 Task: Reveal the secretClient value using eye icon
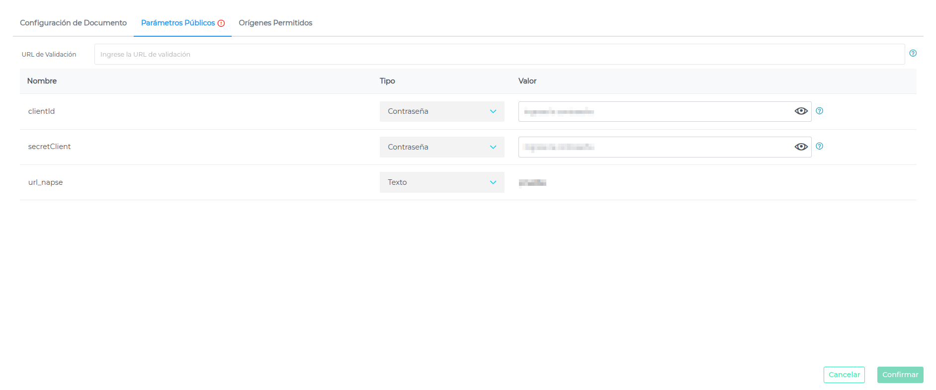(x=801, y=147)
